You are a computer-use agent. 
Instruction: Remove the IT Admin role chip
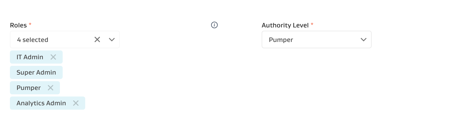click(x=53, y=57)
